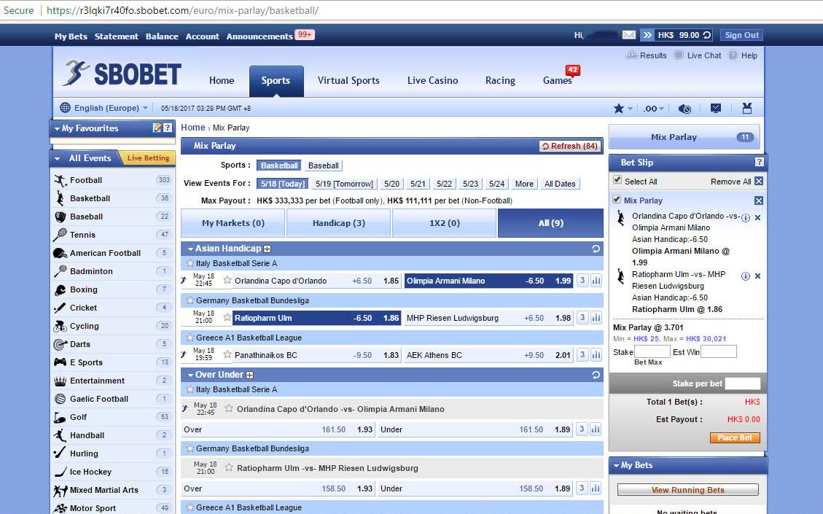Open Boxing from the sports sidebar
823x514 pixels.
coord(83,289)
